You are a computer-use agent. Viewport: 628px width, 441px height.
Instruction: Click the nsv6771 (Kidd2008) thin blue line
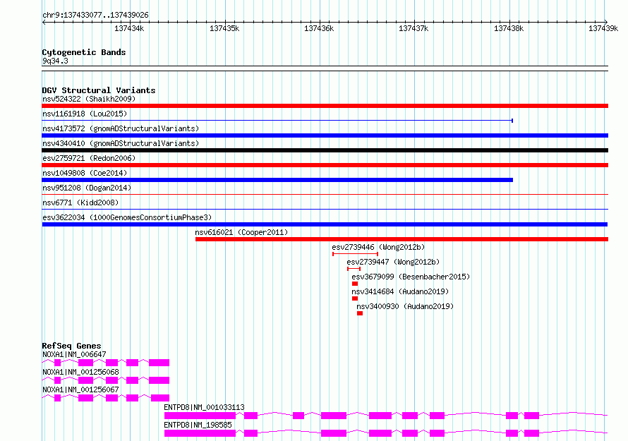[x=325, y=210]
